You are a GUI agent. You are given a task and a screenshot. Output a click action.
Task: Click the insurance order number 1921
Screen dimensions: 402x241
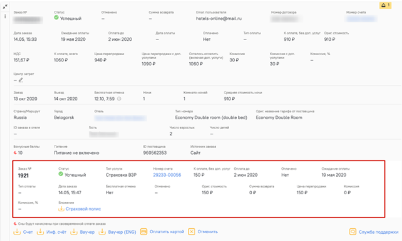(x=23, y=176)
